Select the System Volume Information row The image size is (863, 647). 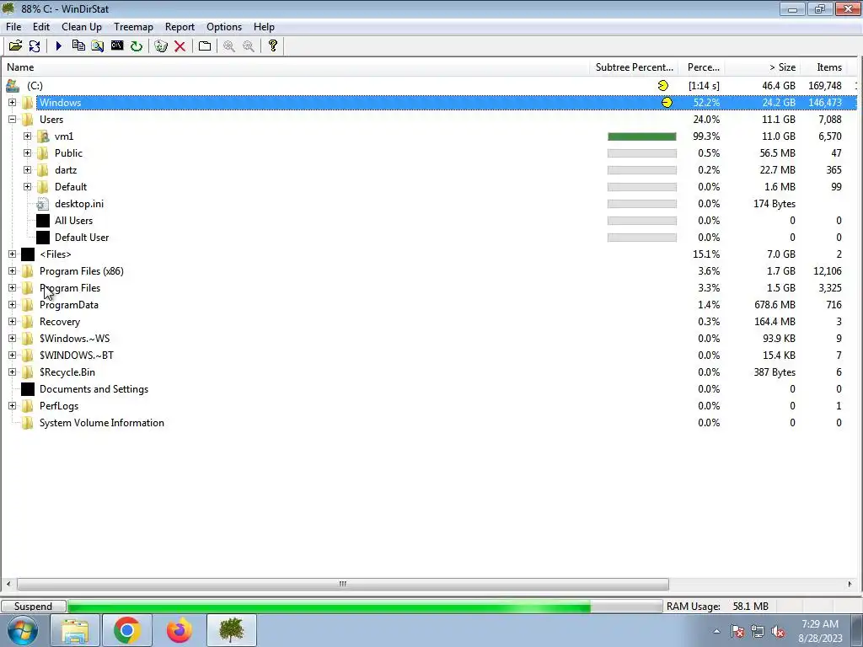pyautogui.click(x=429, y=423)
